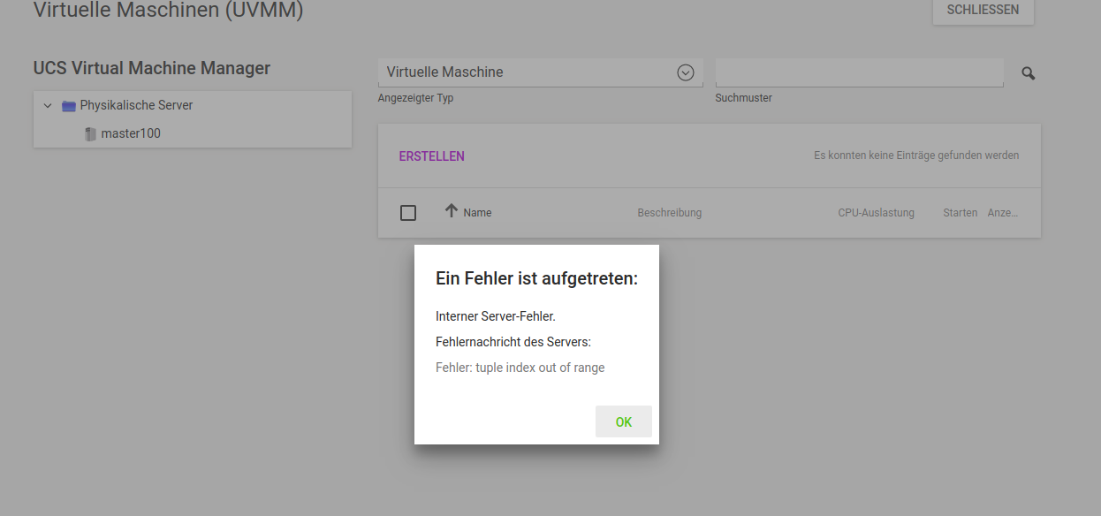Click the magnifying glass search icon

1028,73
